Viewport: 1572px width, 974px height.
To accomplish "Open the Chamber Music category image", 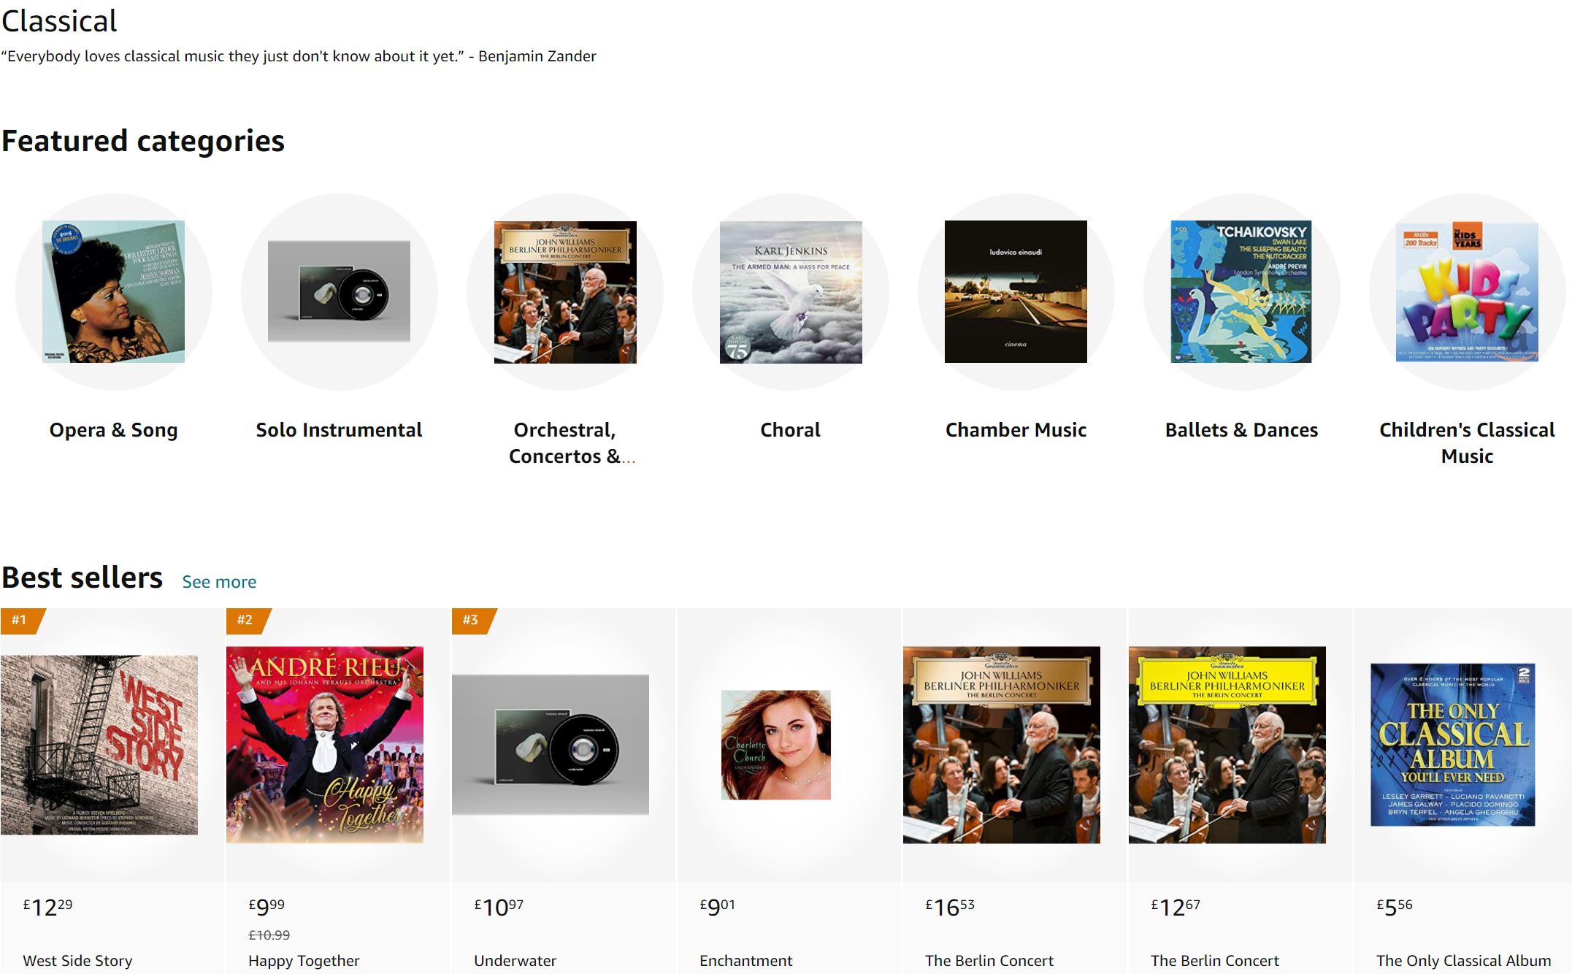I will [x=1016, y=291].
